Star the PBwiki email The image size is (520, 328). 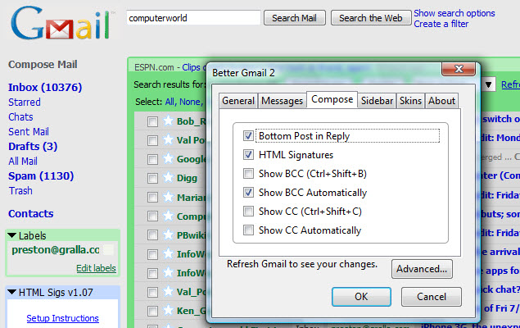click(168, 235)
